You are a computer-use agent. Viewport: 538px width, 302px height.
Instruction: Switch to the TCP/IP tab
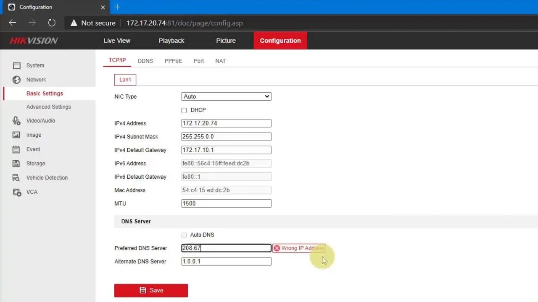click(x=117, y=60)
